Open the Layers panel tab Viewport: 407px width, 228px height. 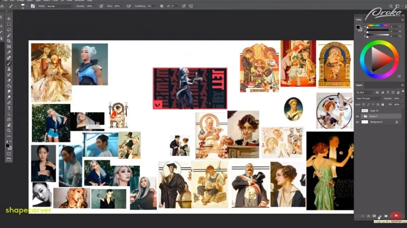[359, 85]
